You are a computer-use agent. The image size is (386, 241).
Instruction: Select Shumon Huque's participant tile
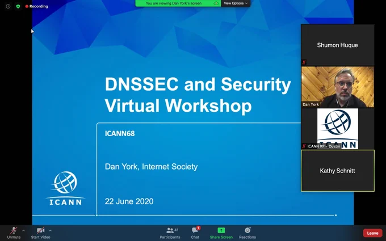[338, 45]
